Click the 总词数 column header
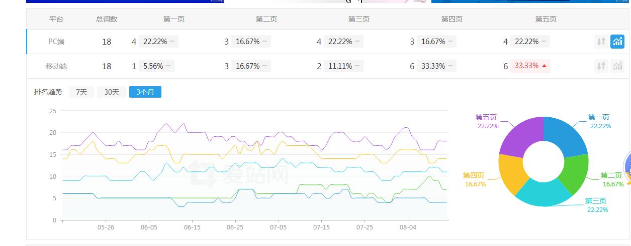Image resolution: width=631 pixels, height=246 pixels. tap(107, 19)
